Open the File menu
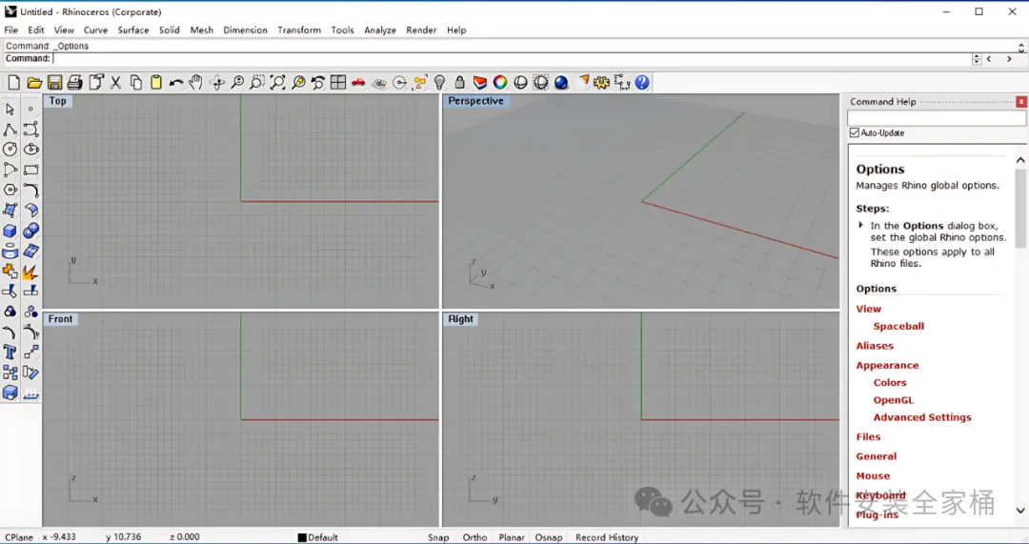This screenshot has width=1029, height=544. click(11, 30)
